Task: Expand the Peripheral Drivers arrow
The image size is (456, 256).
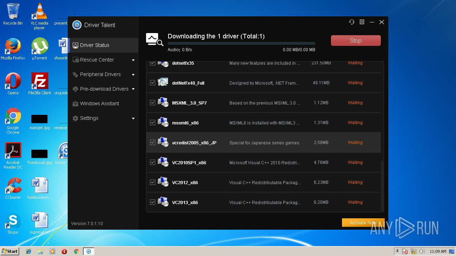Action: click(x=133, y=75)
